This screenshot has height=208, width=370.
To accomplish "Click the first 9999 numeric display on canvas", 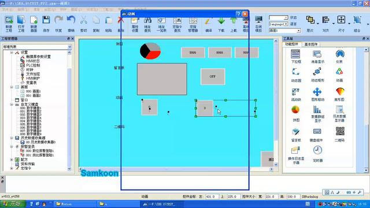I will [193, 53].
